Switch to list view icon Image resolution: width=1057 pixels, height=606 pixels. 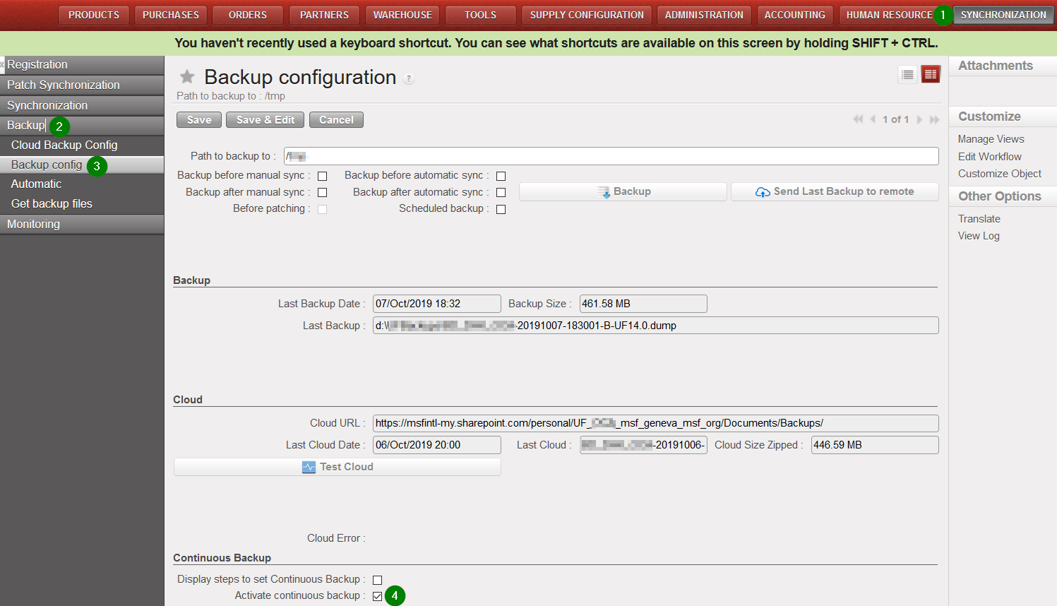tap(907, 74)
